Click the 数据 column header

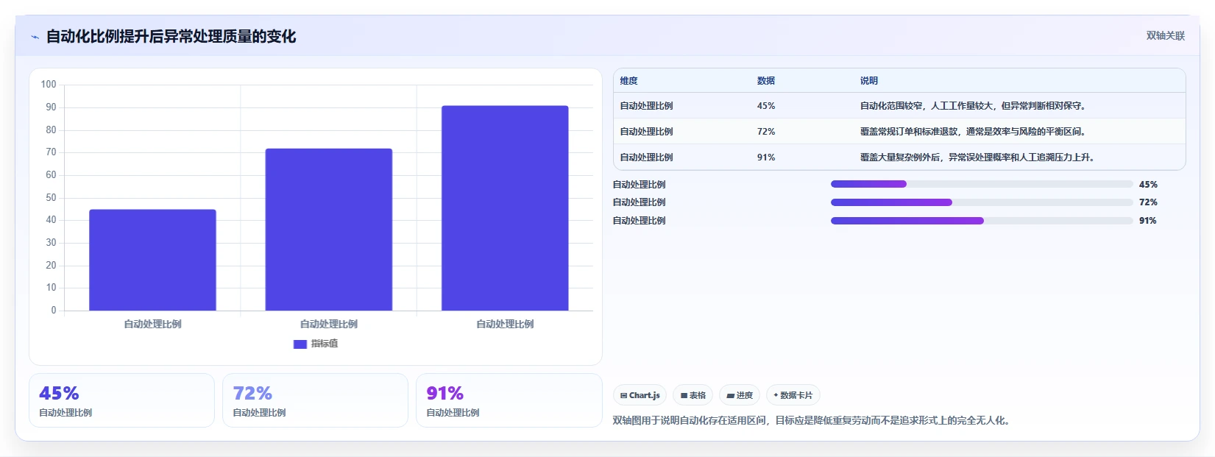click(766, 81)
